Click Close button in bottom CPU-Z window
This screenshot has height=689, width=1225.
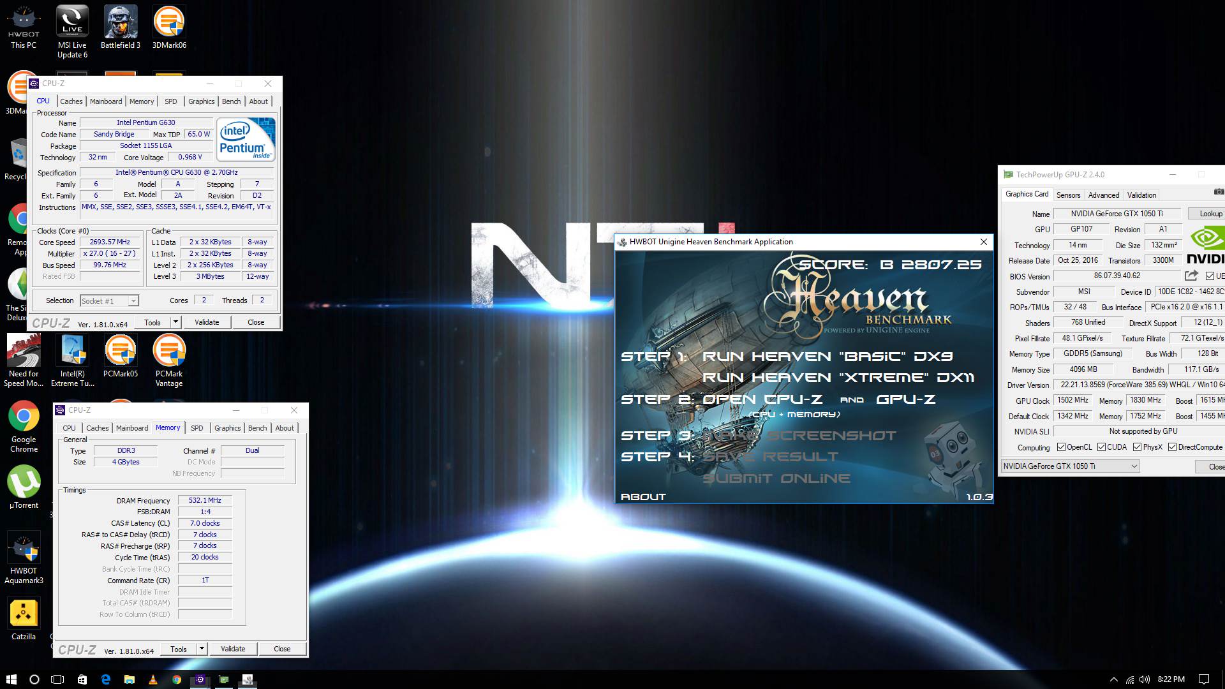282,649
